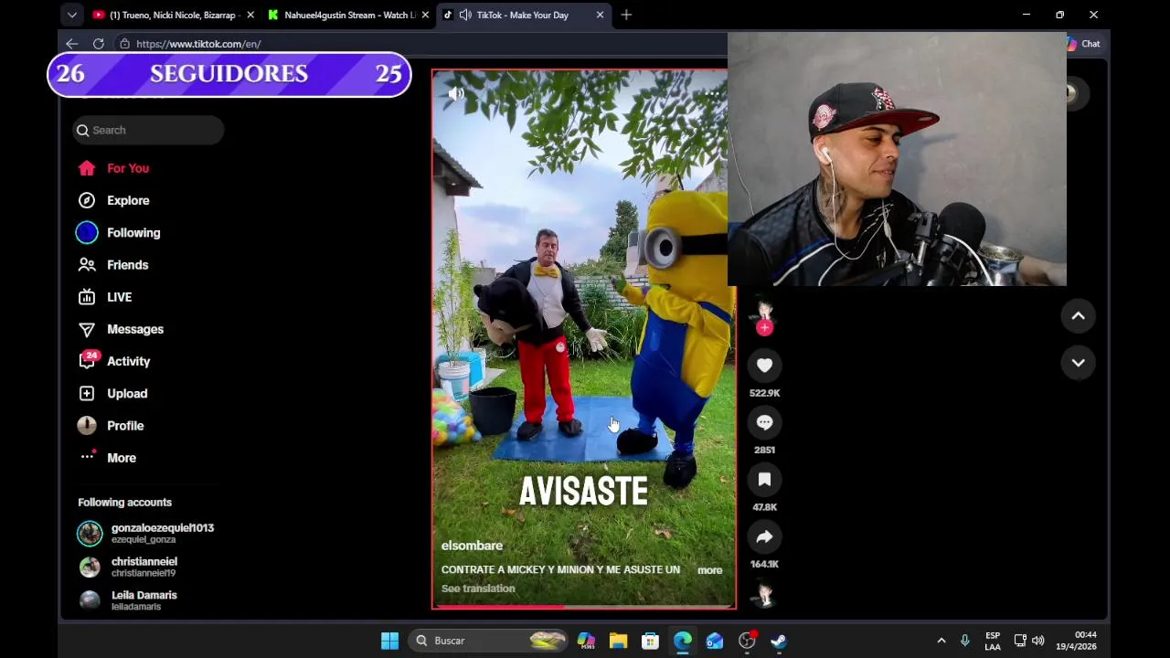Image resolution: width=1170 pixels, height=658 pixels.
Task: Go to the Following feed
Action: point(119,232)
